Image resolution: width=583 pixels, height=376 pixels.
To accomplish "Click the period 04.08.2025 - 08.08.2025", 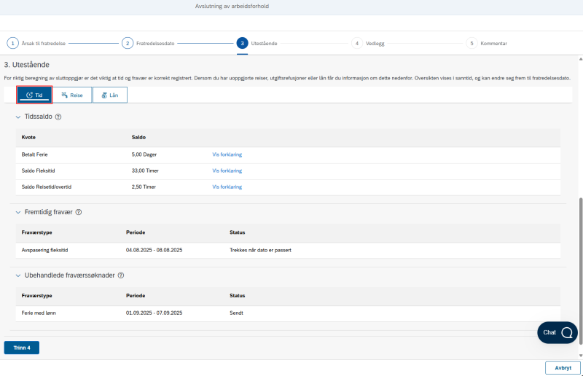I will pos(154,250).
